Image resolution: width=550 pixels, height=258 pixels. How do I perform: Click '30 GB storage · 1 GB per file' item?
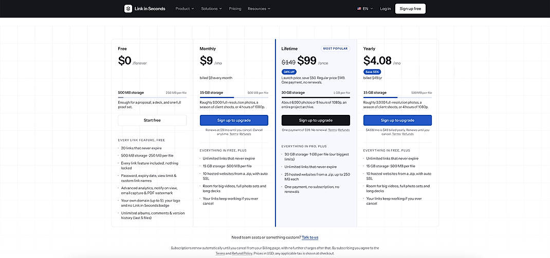coord(317,156)
